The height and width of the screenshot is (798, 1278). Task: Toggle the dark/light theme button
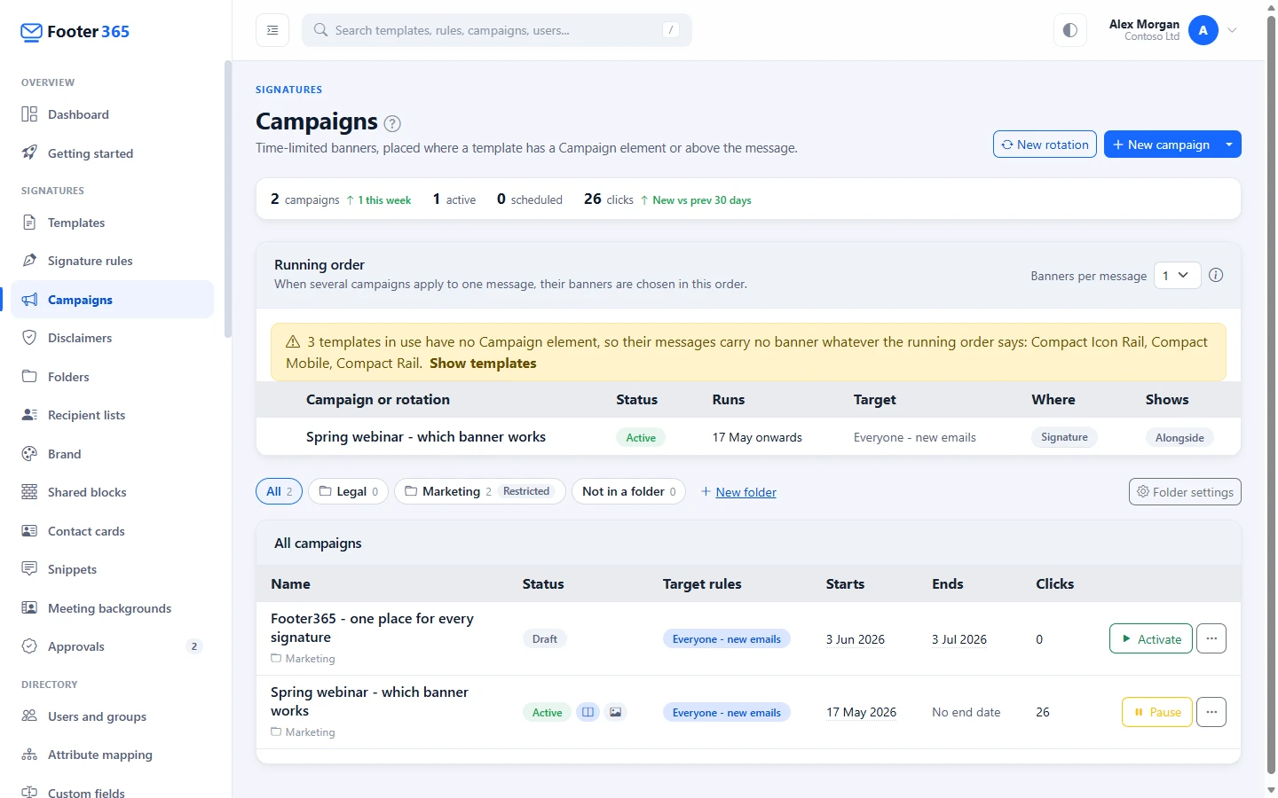(x=1070, y=30)
